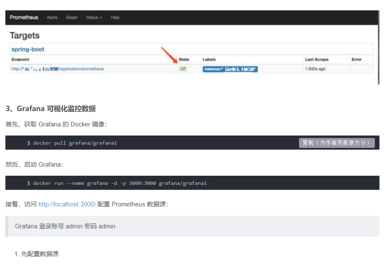The width and height of the screenshot is (384, 264).
Task: Click the Targets page heading
Action: 25,36
